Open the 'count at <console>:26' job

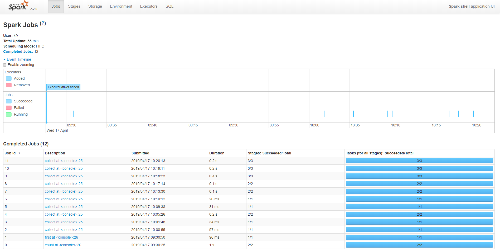pos(63,245)
